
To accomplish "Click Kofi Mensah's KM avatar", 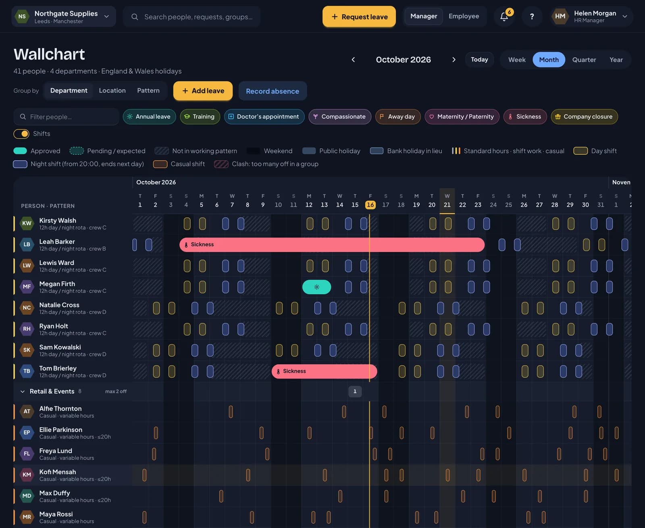I will point(27,475).
